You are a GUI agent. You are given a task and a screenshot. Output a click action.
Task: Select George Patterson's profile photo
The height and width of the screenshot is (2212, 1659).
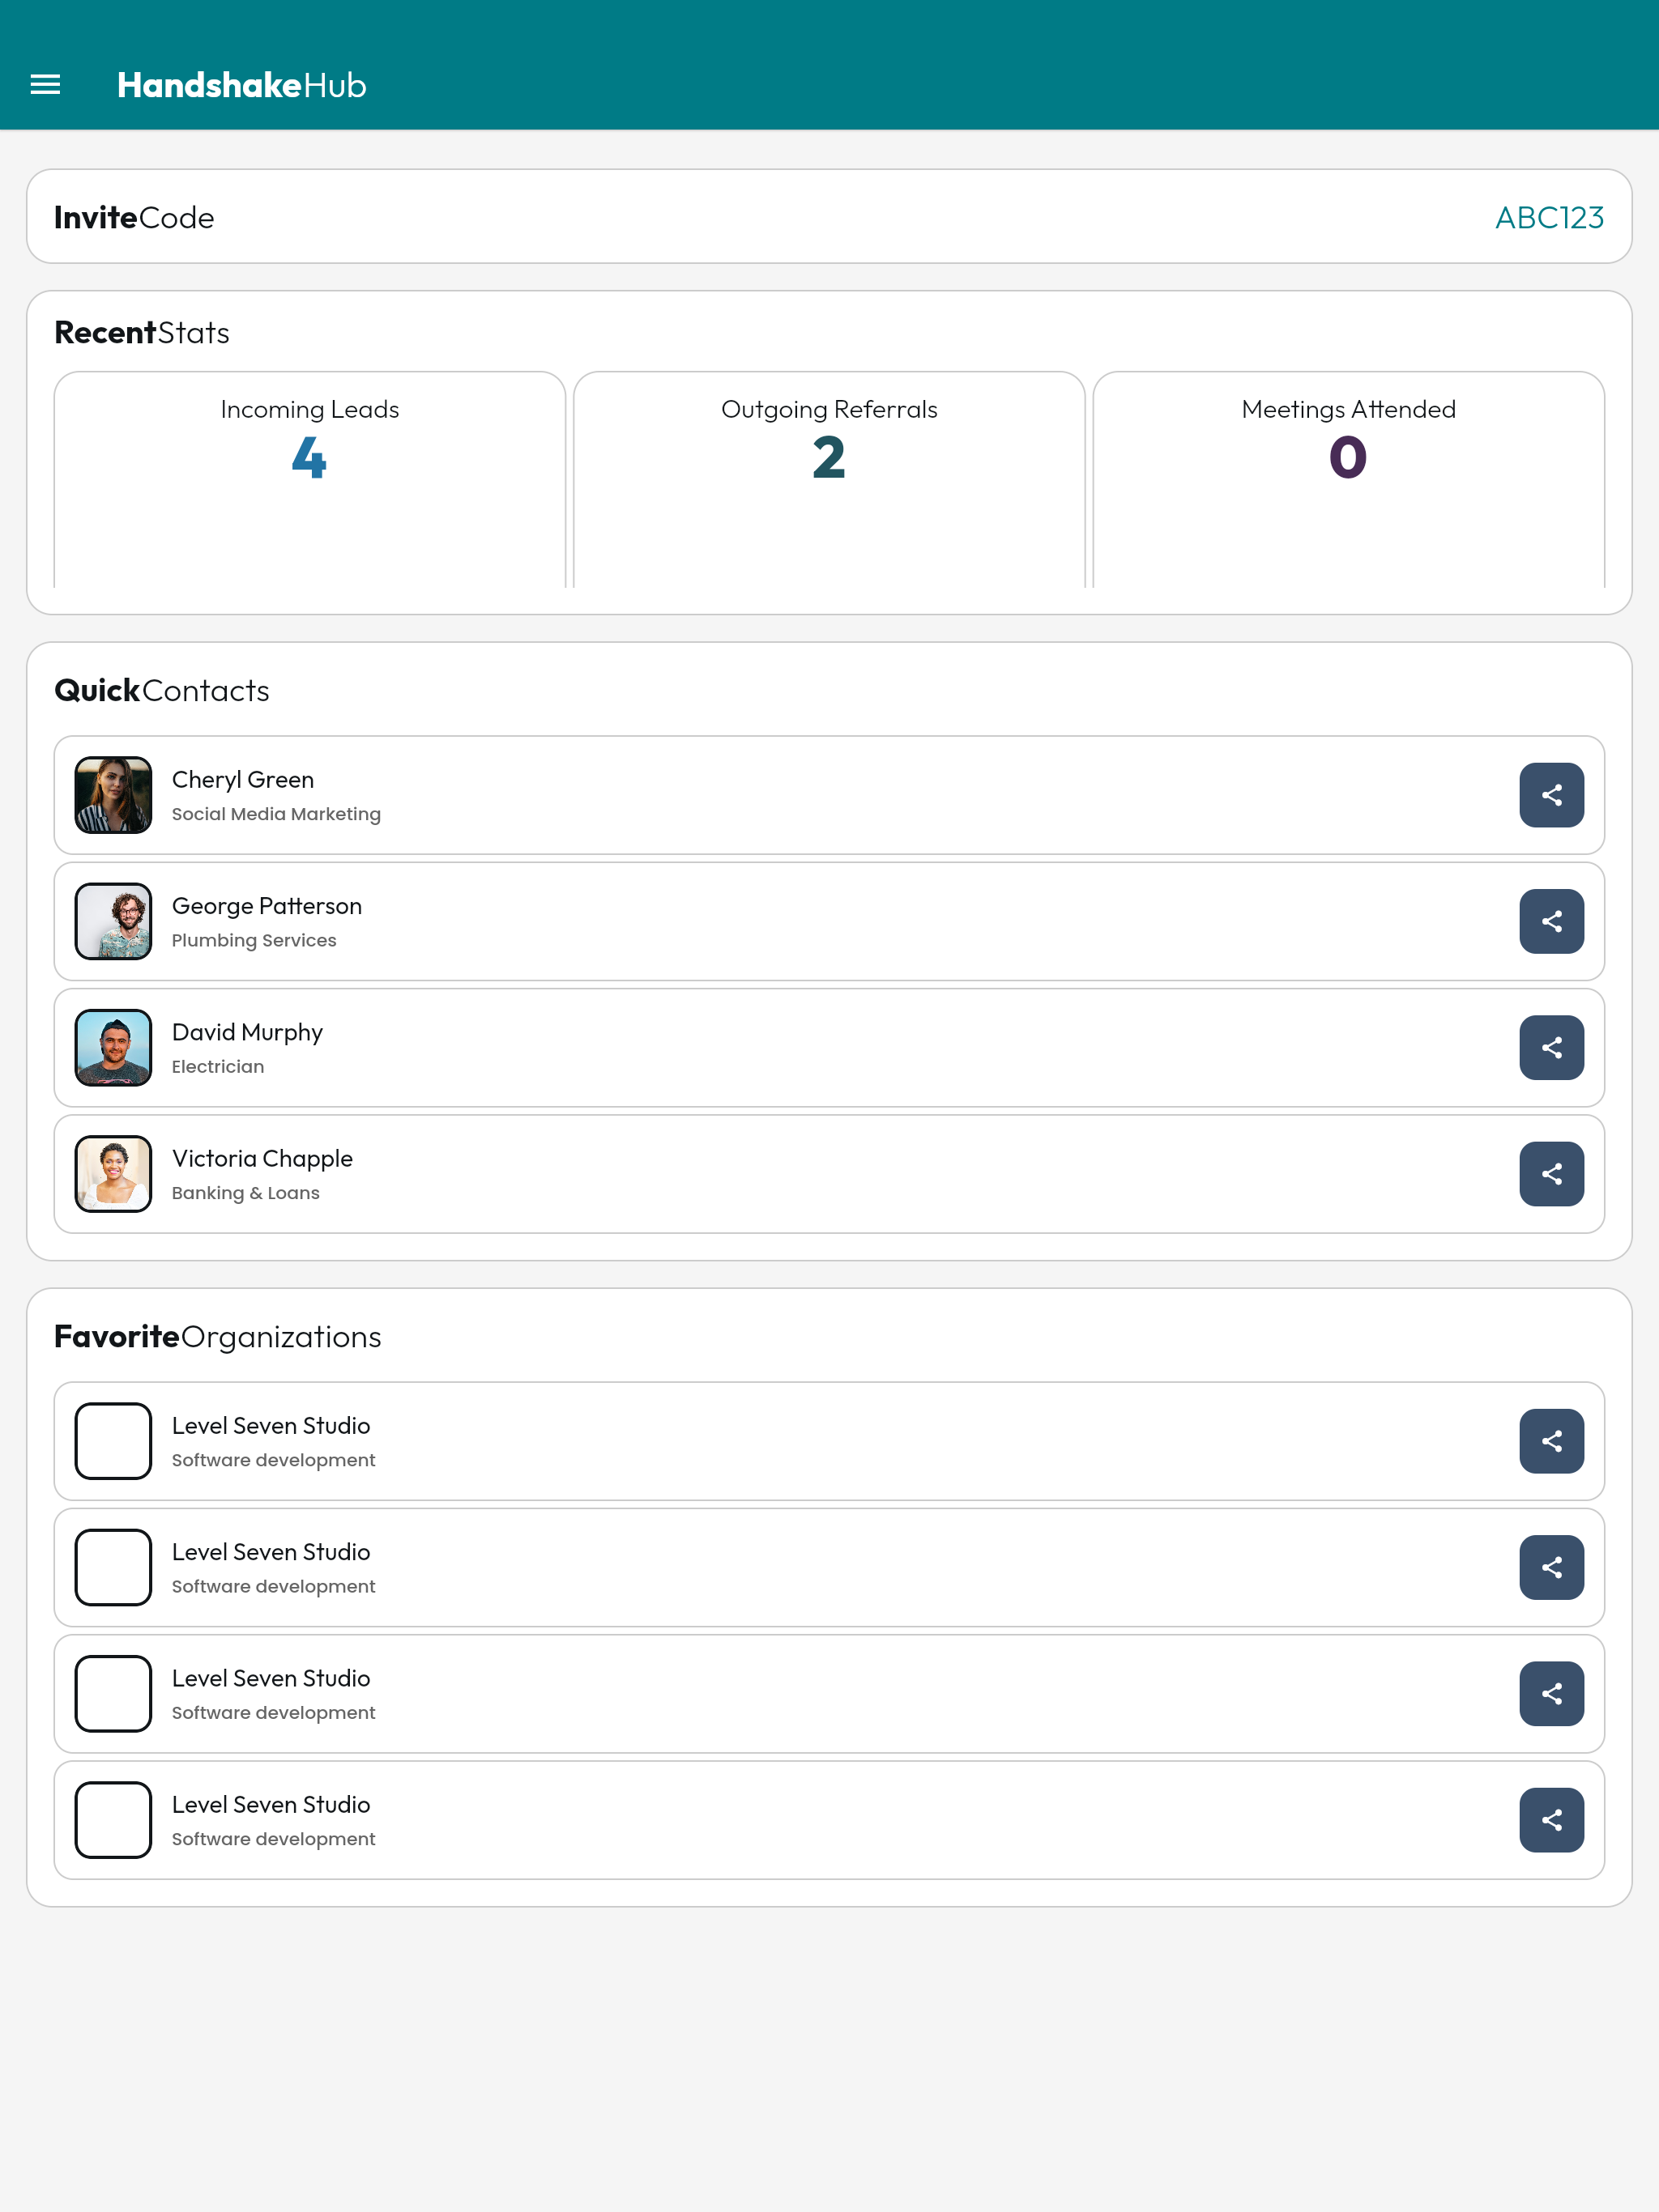pos(113,921)
